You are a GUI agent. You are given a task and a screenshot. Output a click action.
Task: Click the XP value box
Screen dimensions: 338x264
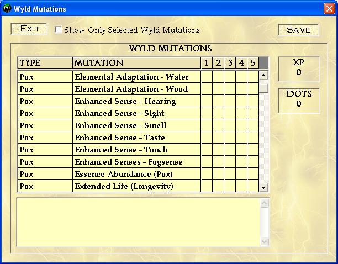coord(299,69)
